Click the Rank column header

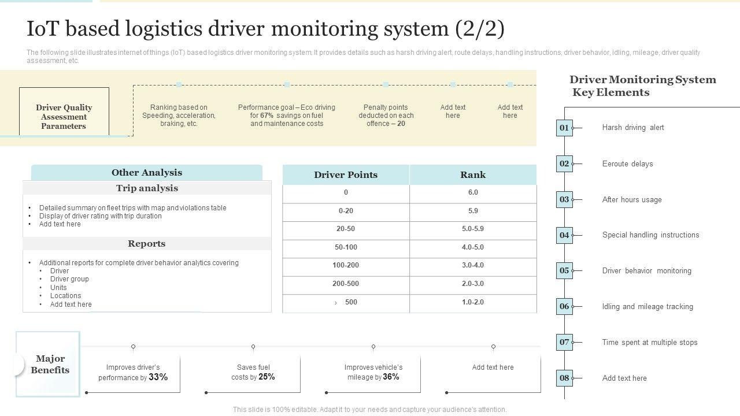[x=473, y=175]
